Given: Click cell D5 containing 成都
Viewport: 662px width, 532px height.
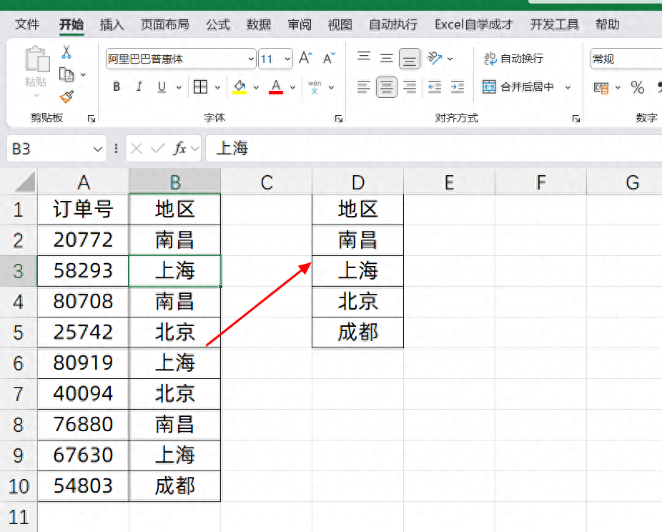Looking at the screenshot, I should point(357,332).
